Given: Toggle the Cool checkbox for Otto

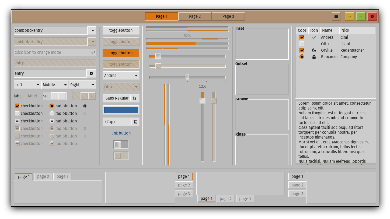Looking at the screenshot, I should coord(302,44).
